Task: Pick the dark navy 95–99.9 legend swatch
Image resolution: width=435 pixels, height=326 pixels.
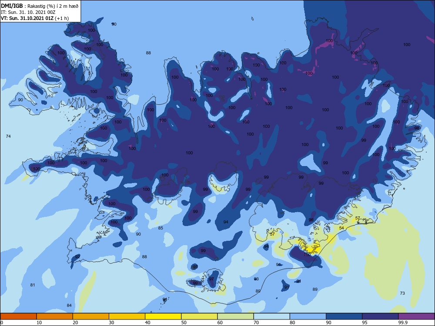Action: pyautogui.click(x=380, y=316)
